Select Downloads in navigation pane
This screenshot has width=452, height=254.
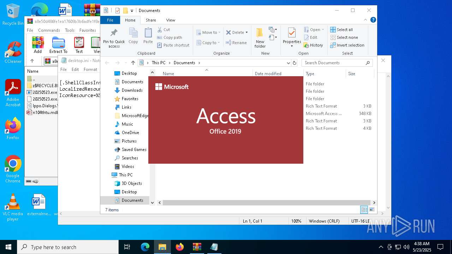tap(132, 90)
